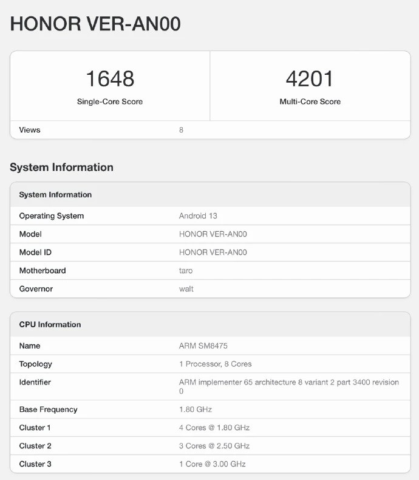Select the 4 Cores @ 1.80 GHz value
The width and height of the screenshot is (419, 480).
tap(214, 428)
